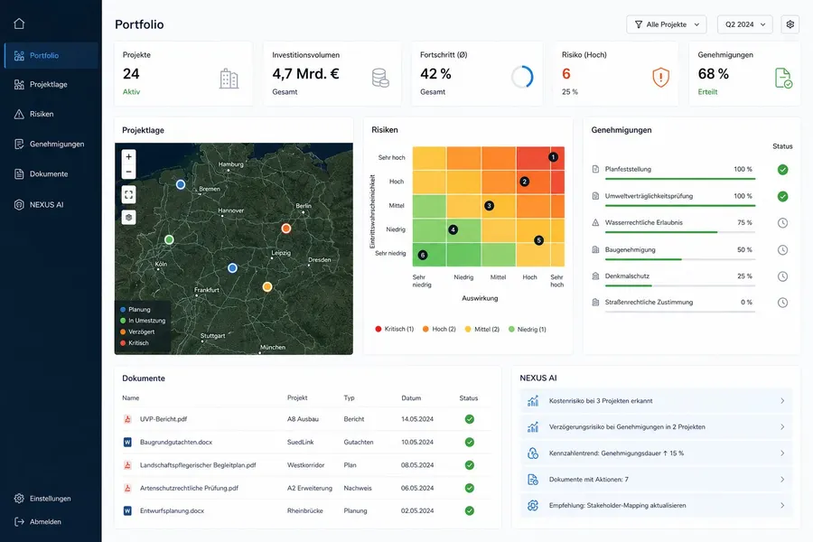Sort documents by Datum column header
813x542 pixels.
point(411,397)
